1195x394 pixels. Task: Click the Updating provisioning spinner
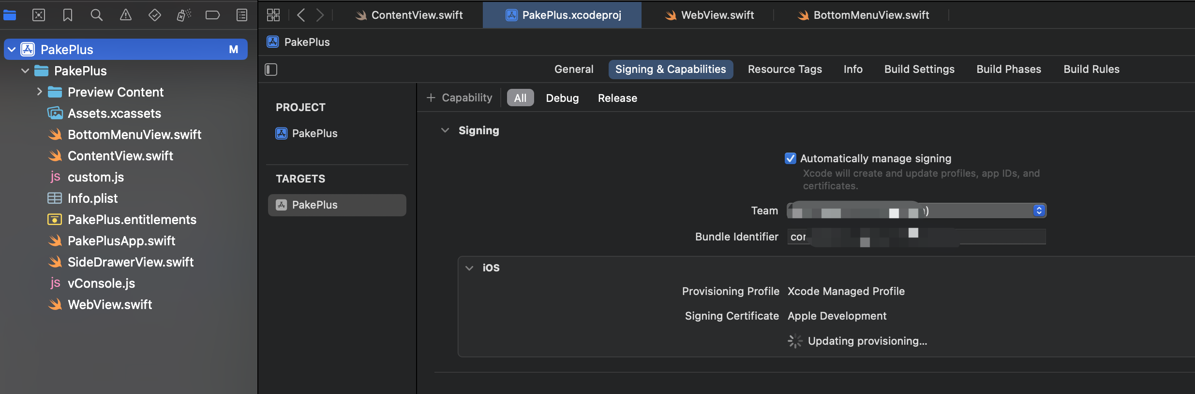[795, 341]
